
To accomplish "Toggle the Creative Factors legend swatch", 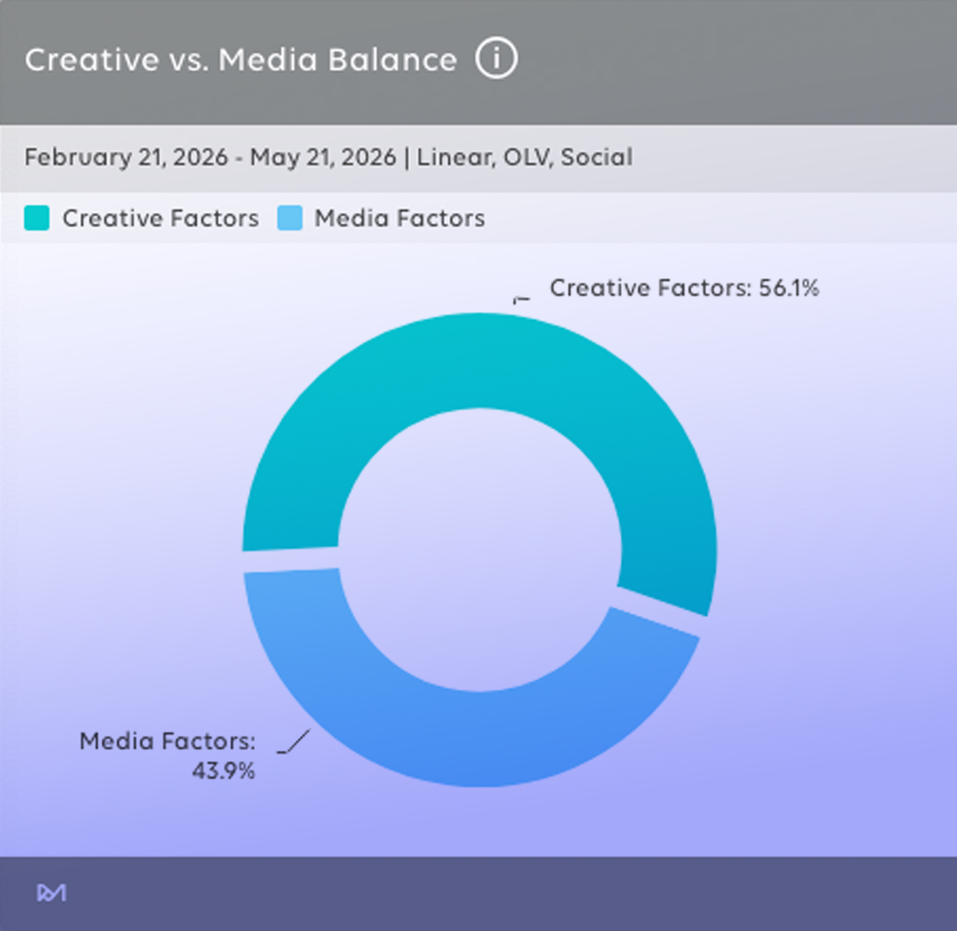I will [37, 218].
